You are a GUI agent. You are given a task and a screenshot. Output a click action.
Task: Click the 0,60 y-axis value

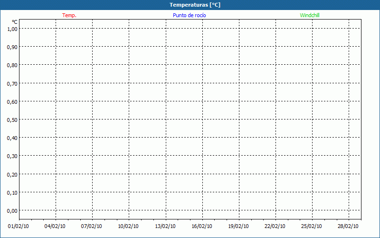pos(12,102)
